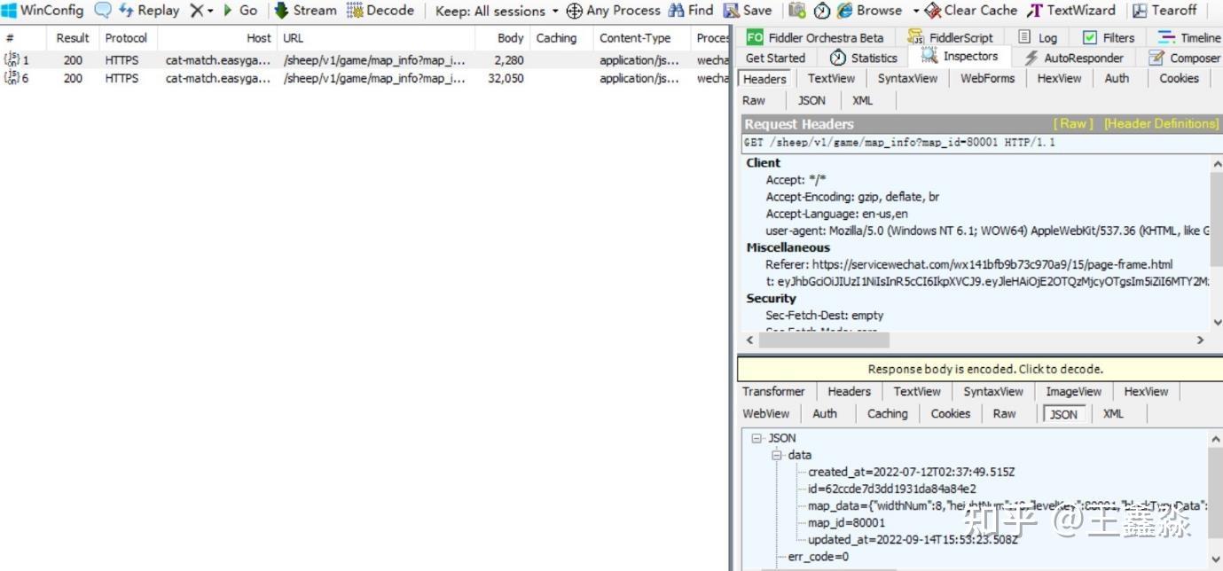Click the Remove sessions X icon
1223x571 pixels.
click(197, 11)
